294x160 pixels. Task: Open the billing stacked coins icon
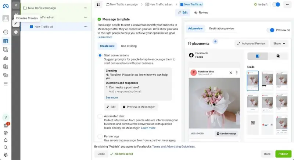(x=6, y=67)
